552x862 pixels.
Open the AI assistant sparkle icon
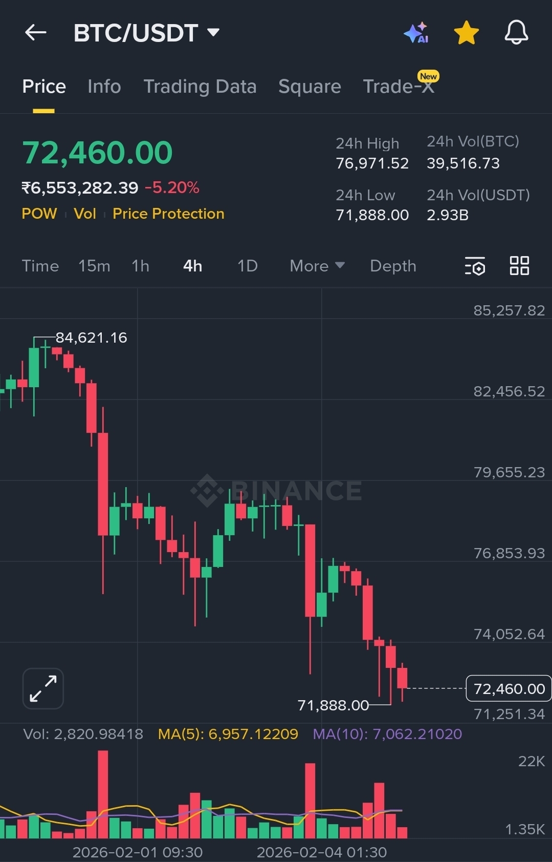[x=416, y=33]
